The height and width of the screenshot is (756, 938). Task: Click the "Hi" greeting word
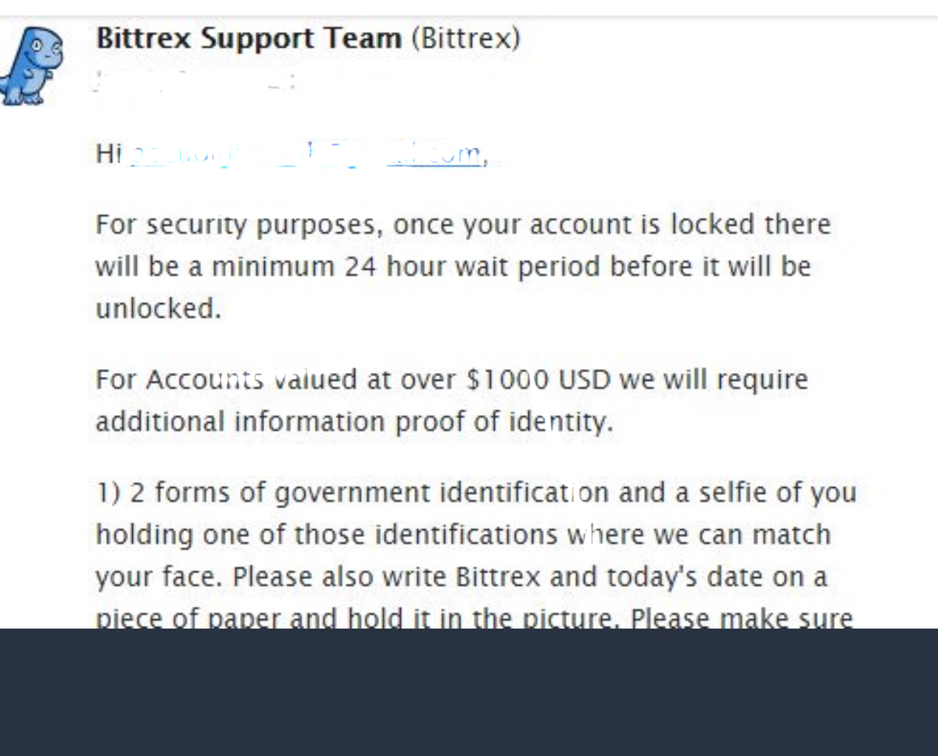(x=109, y=154)
